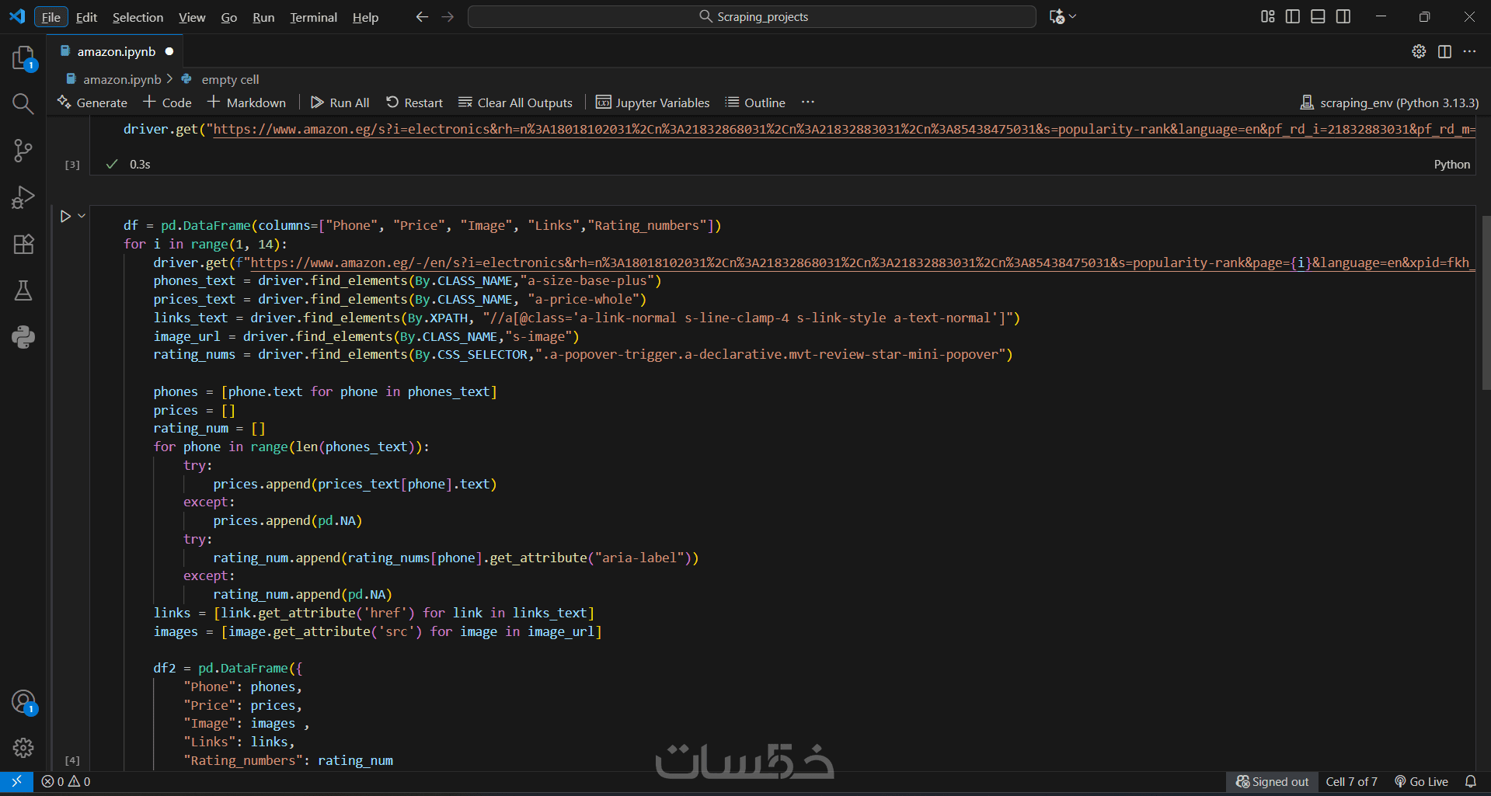Open Manage gear in activity bar
Image resolution: width=1491 pixels, height=796 pixels.
23,748
